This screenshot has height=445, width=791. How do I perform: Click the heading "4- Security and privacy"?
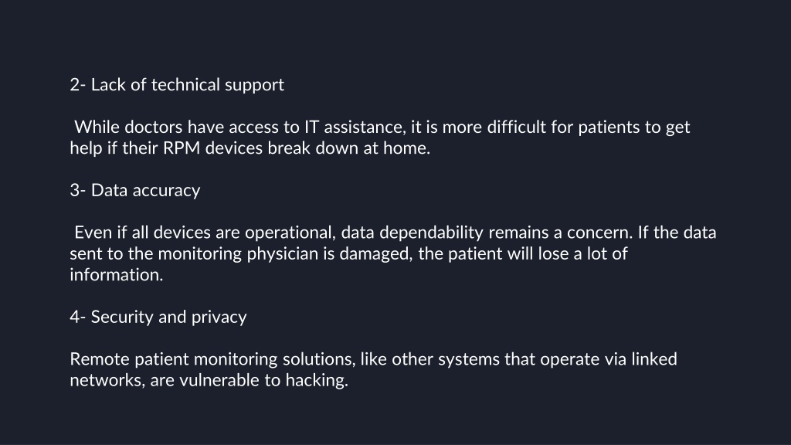tap(158, 317)
